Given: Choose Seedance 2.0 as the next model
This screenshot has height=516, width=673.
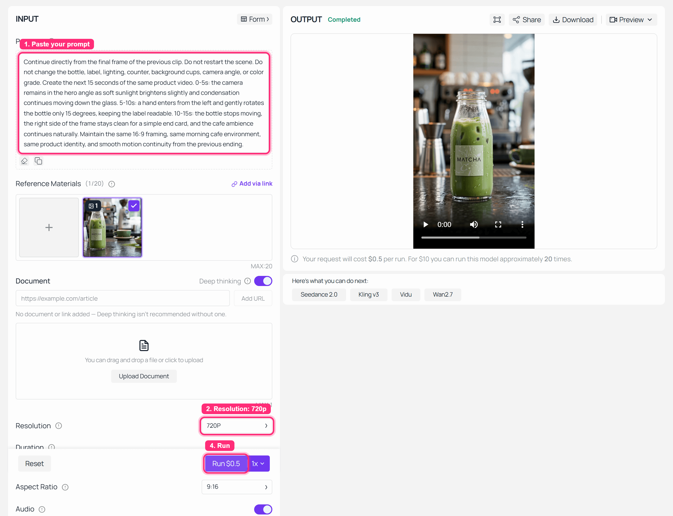Looking at the screenshot, I should 319,295.
